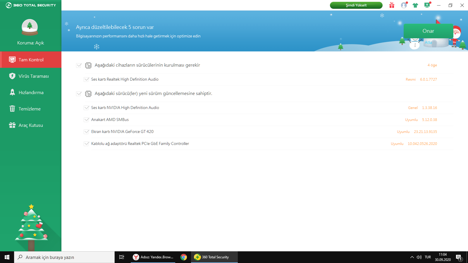
Task: Open Google Chrome from the taskbar
Action: [184, 257]
